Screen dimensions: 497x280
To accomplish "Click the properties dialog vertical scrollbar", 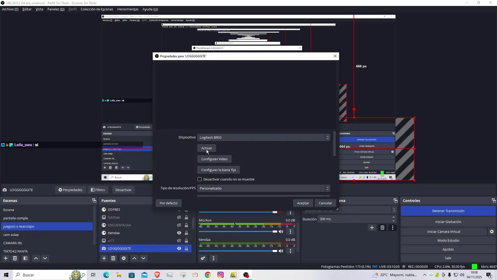I will click(x=334, y=144).
